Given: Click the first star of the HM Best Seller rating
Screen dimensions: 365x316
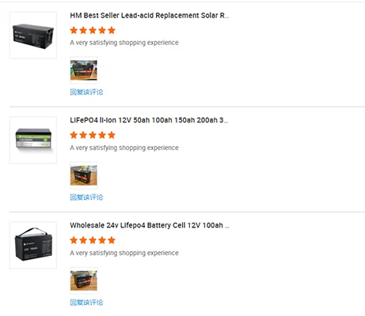Looking at the screenshot, I should 74,30.
